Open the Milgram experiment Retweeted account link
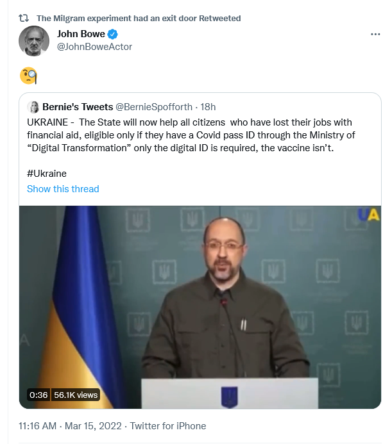 click(x=139, y=19)
